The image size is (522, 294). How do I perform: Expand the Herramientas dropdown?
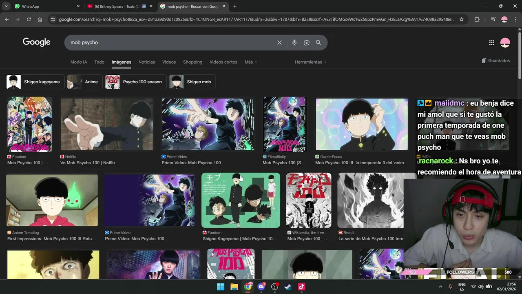311,62
